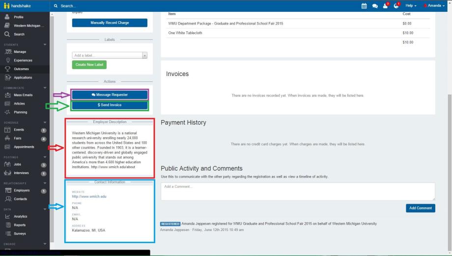Open Employers in sidebar
This screenshot has height=256, width=452.
17,190
